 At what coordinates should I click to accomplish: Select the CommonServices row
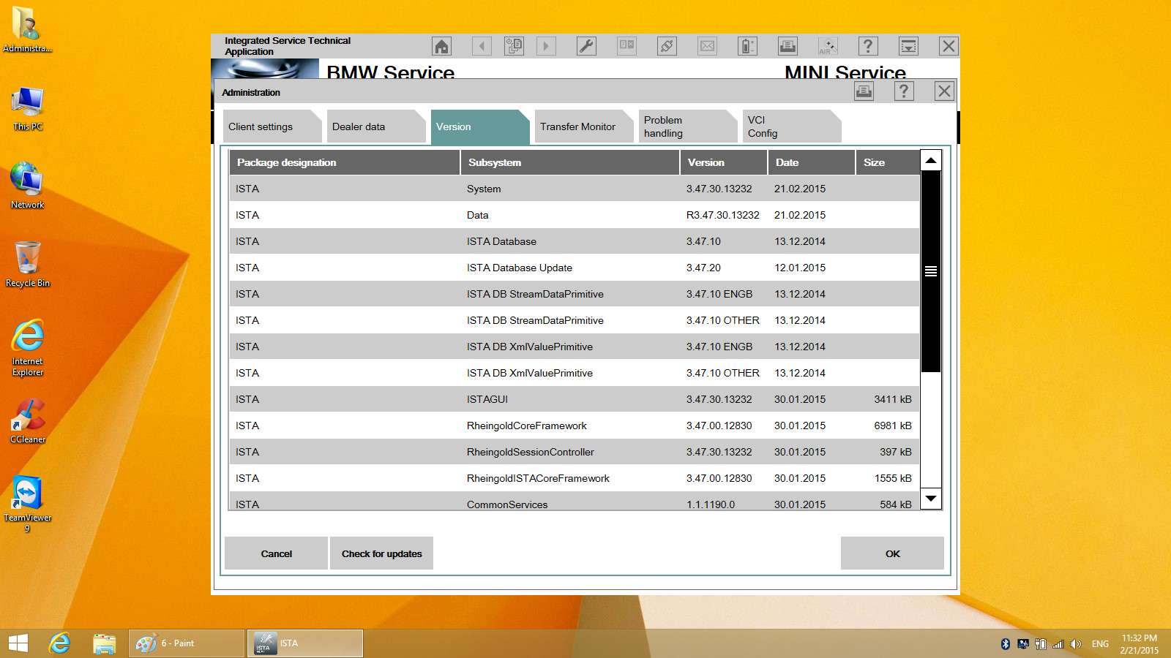pyautogui.click(x=575, y=502)
